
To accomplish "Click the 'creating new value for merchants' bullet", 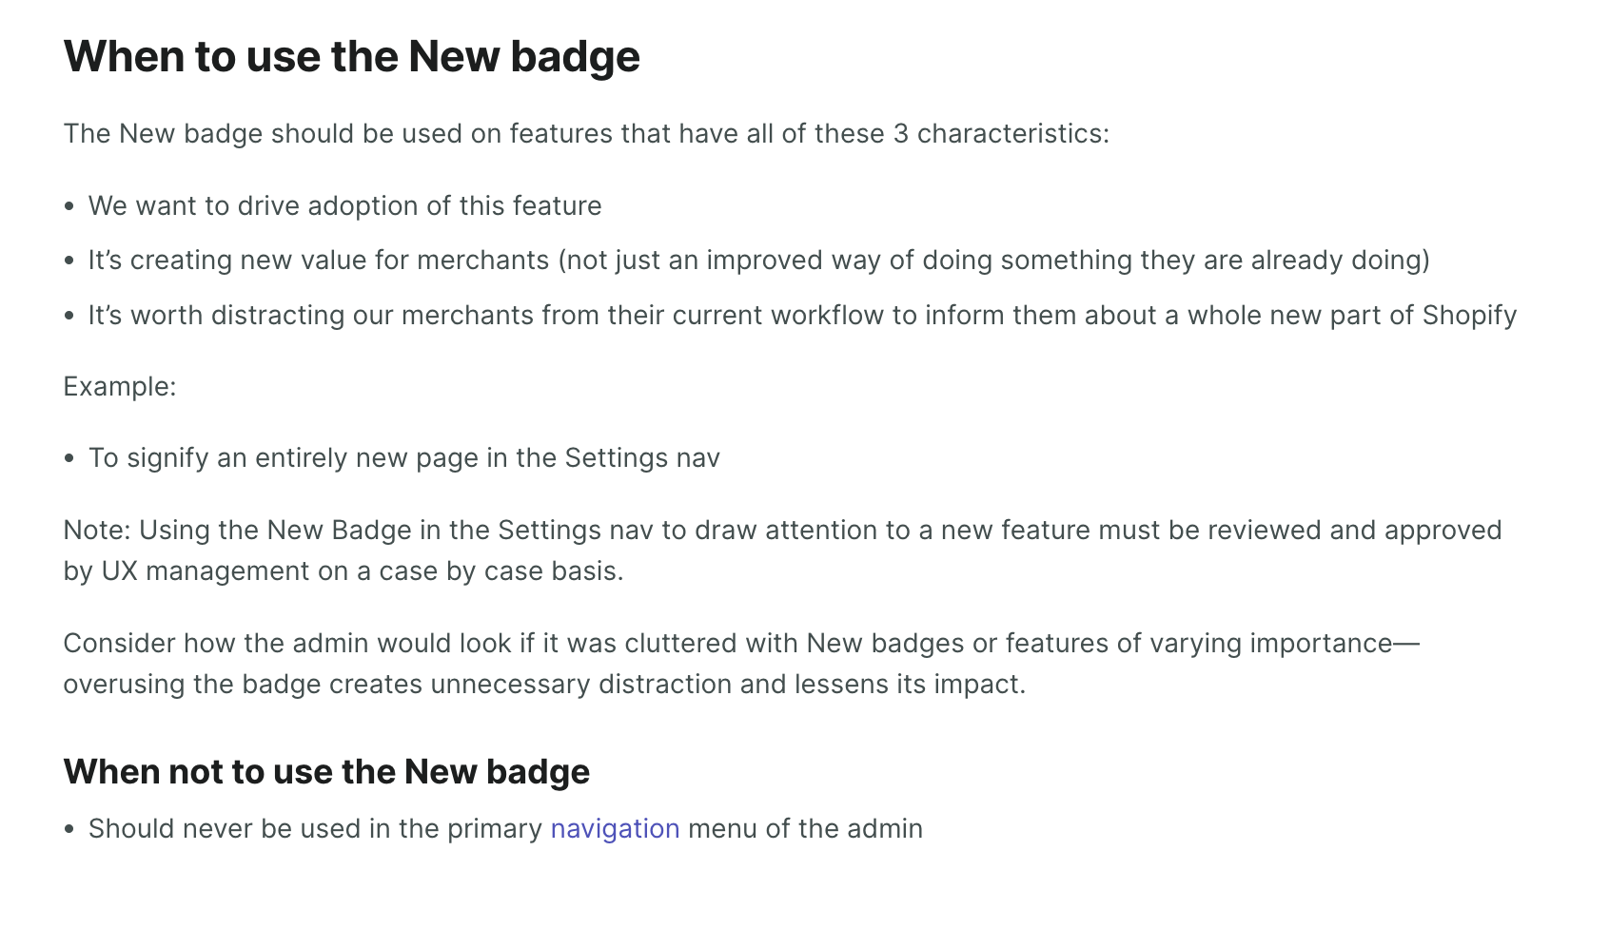I will click(758, 260).
